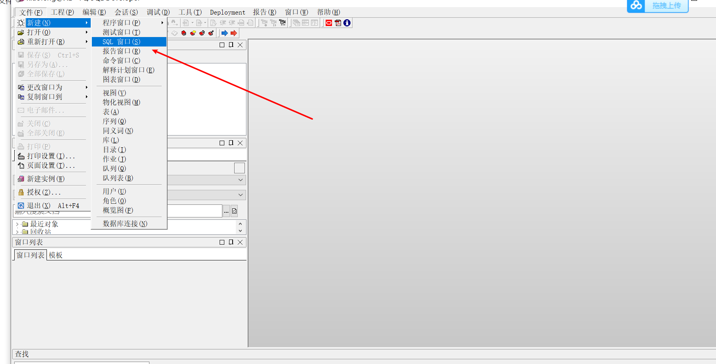Click the blue right arrow icon
This screenshot has width=716, height=364.
point(225,33)
